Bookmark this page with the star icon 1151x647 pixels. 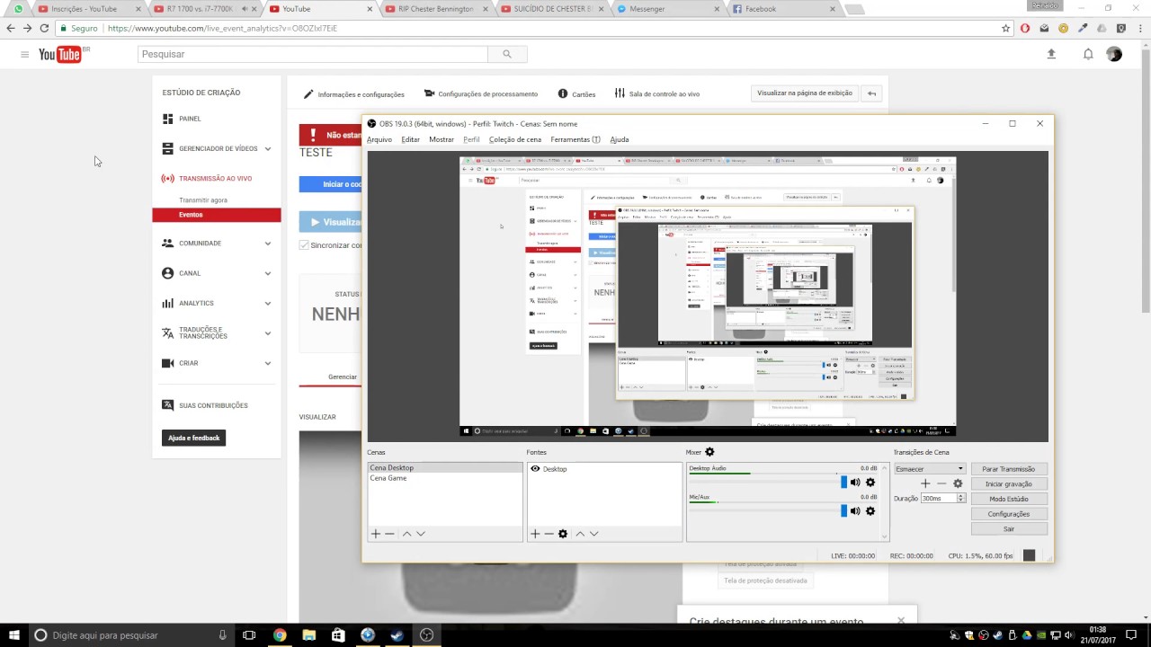[x=1006, y=28]
